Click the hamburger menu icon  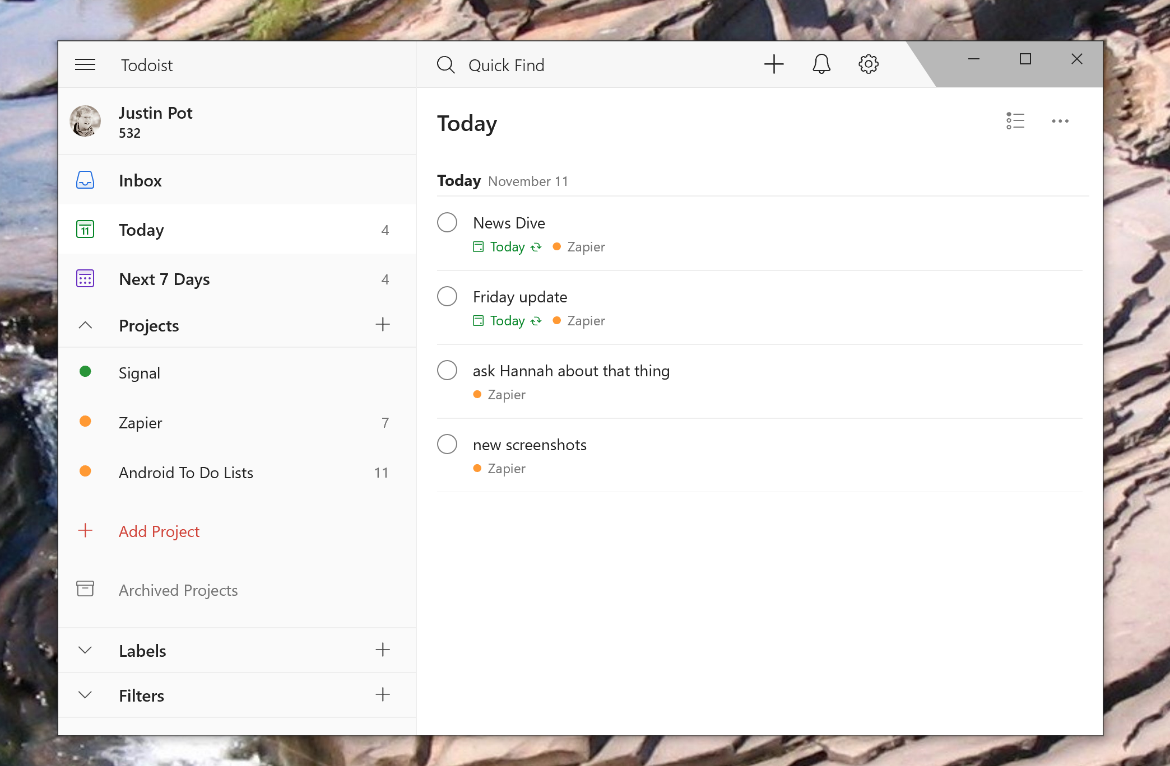[x=86, y=64]
